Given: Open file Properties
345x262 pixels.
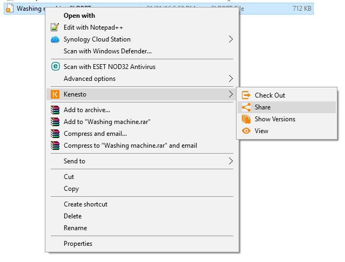Looking at the screenshot, I should (142, 244).
